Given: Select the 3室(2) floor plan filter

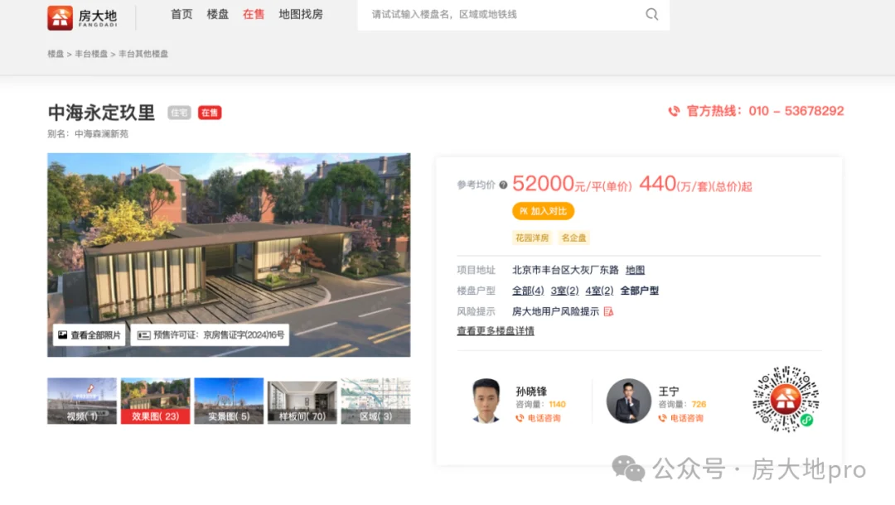Looking at the screenshot, I should coord(564,291).
